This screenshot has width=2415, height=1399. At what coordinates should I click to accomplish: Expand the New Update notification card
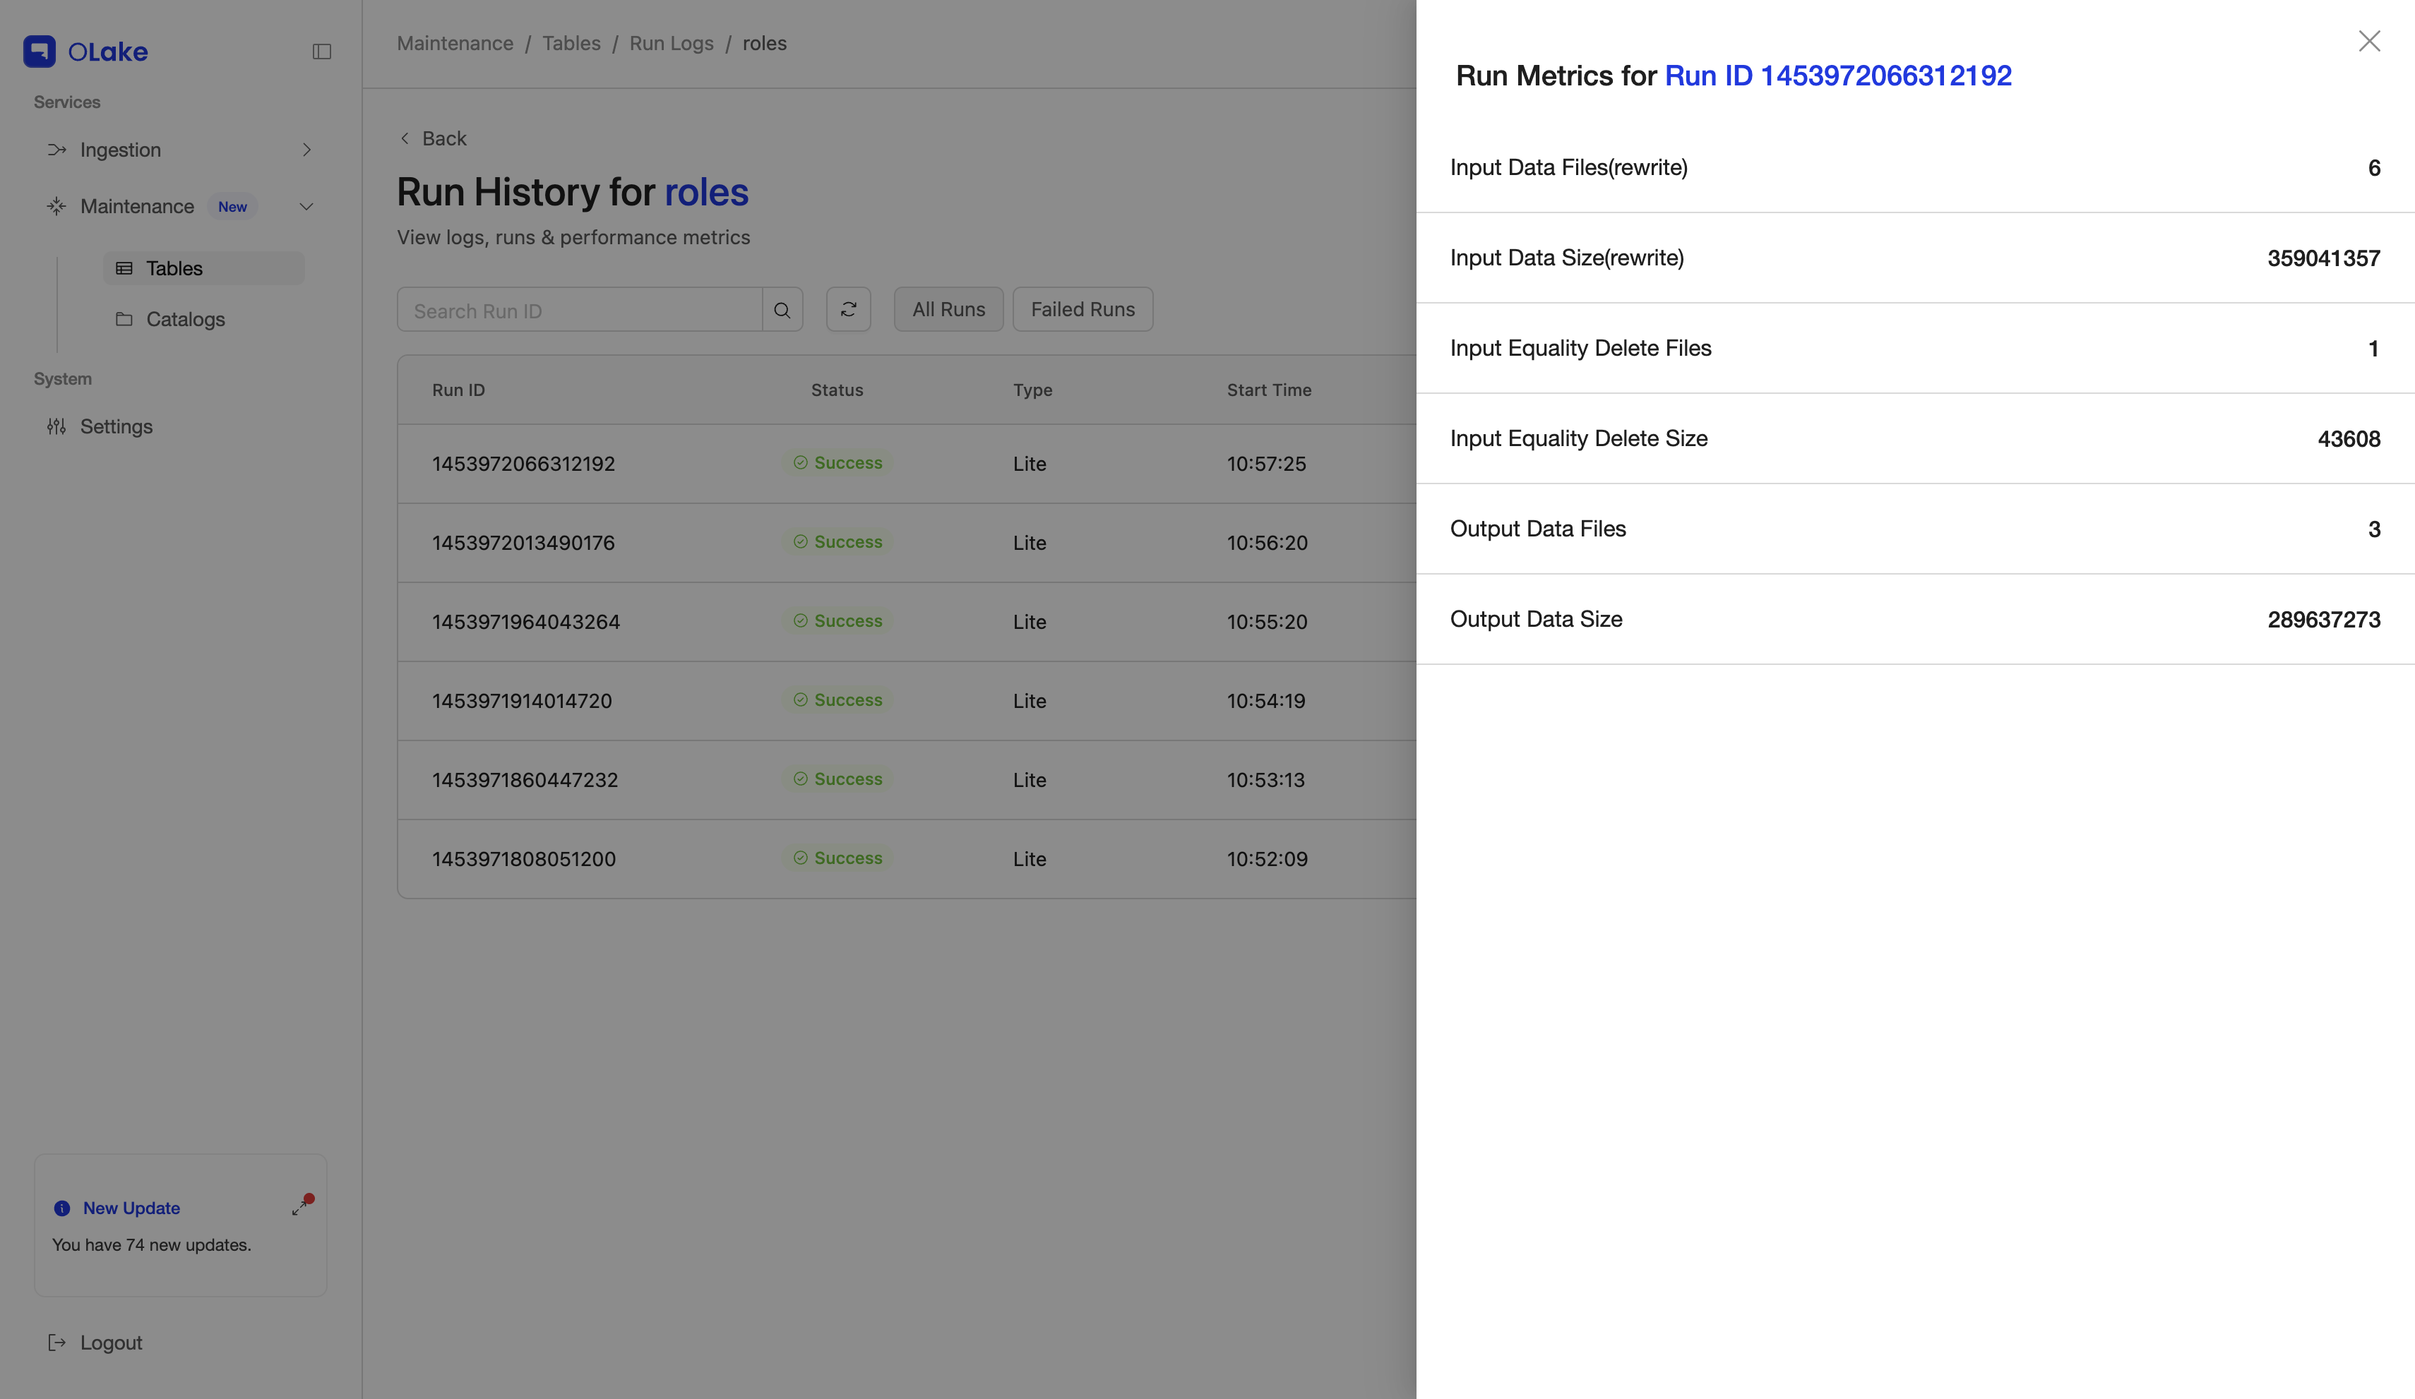click(x=300, y=1206)
